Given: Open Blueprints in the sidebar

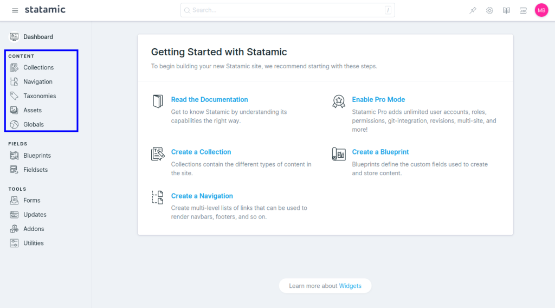Looking at the screenshot, I should click(37, 156).
